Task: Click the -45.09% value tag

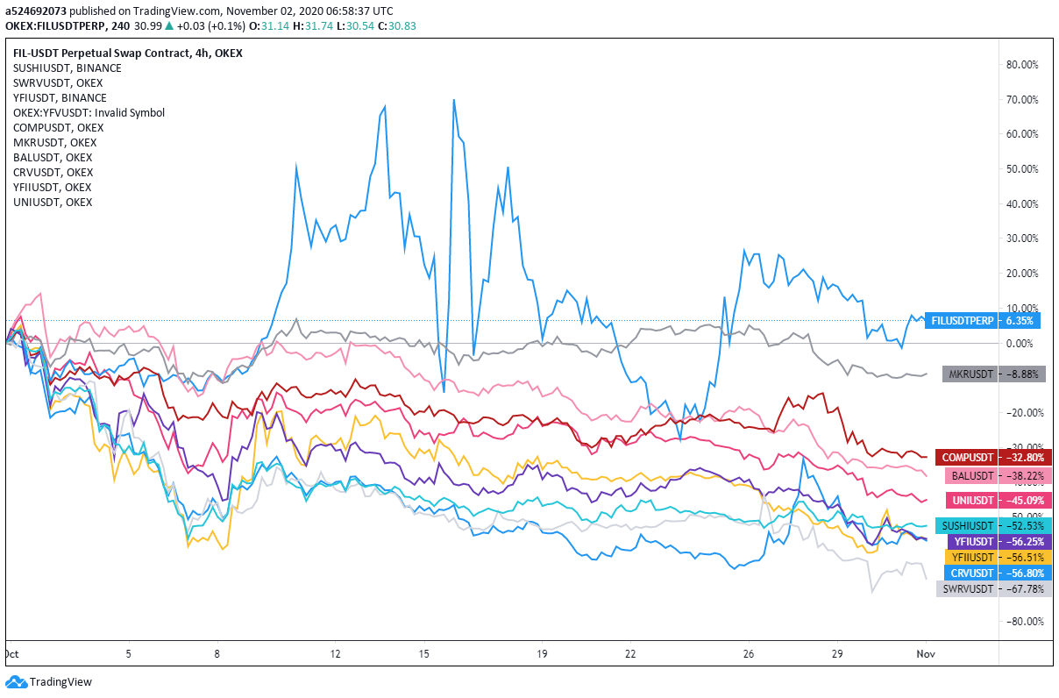Action: tap(1024, 501)
